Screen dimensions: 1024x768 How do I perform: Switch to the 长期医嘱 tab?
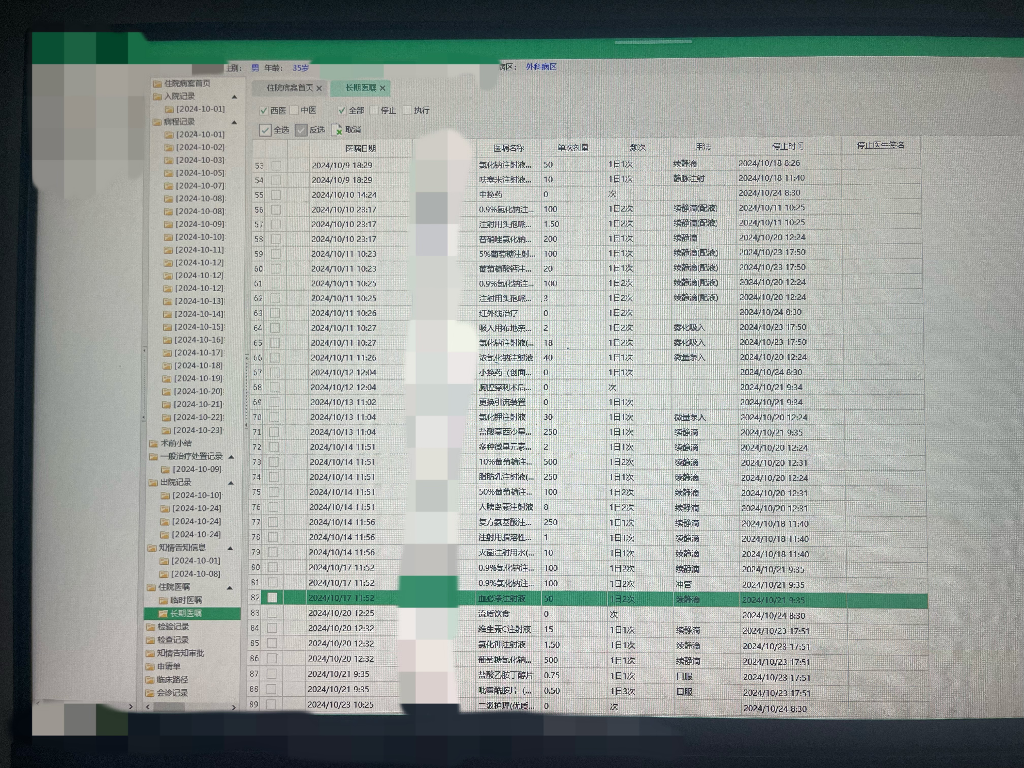point(361,88)
